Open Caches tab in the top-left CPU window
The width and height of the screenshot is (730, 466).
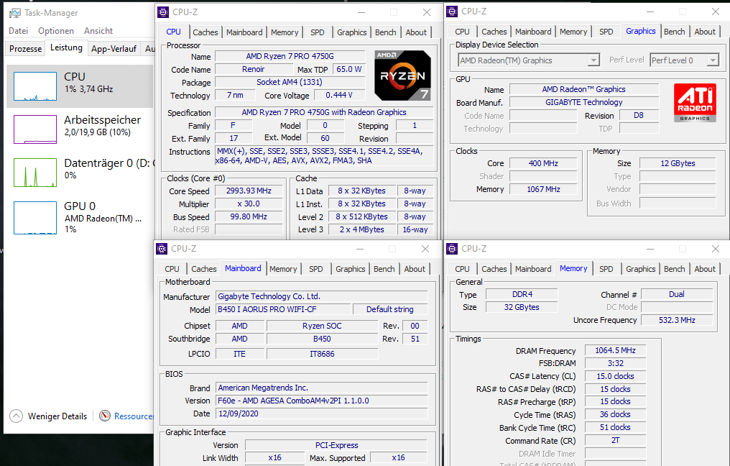[205, 32]
